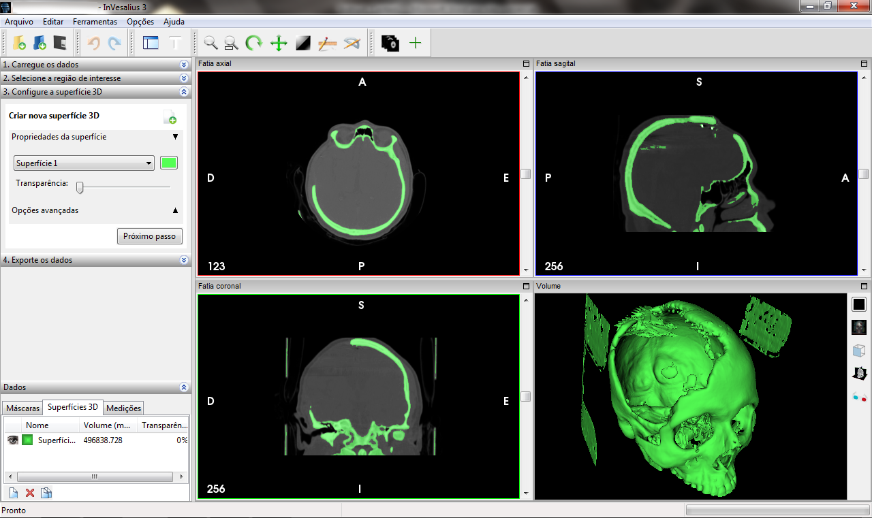The height and width of the screenshot is (518, 872).
Task: Maximize the Fatia axial view
Action: point(526,63)
